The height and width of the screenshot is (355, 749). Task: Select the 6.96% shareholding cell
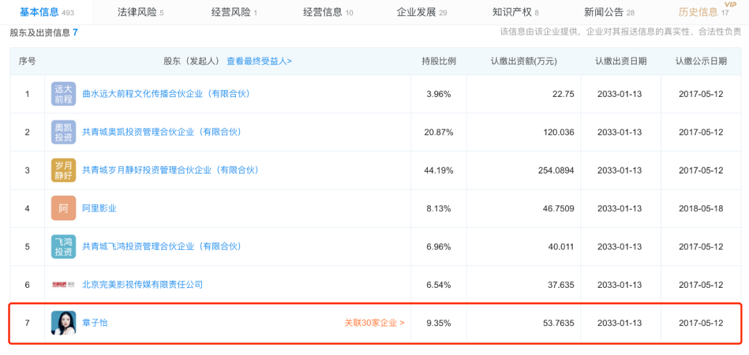[x=438, y=246]
